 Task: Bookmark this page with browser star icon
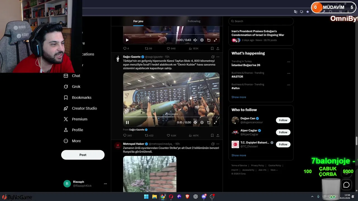pos(308,12)
